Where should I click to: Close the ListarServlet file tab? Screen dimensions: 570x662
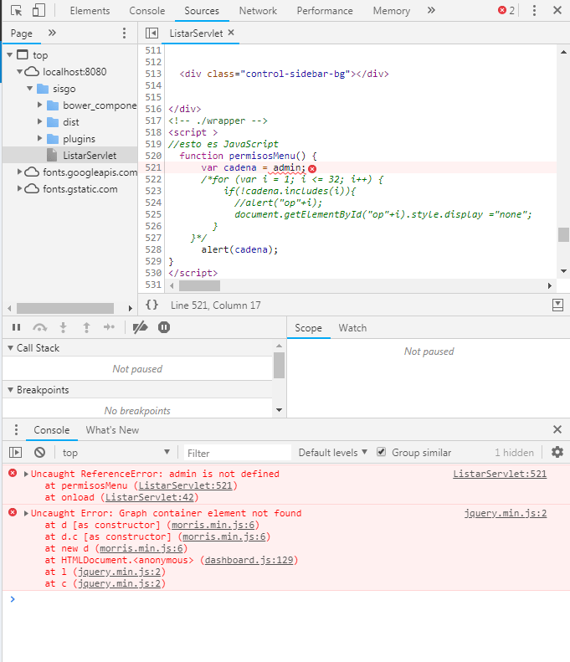click(231, 33)
